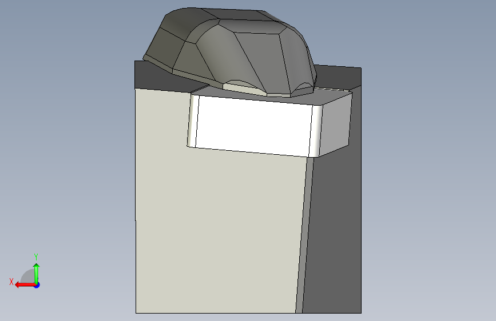Viewport: 496px width, 321px height.
Task: Click the red X axis arrow of the triad
Action: tap(25, 285)
